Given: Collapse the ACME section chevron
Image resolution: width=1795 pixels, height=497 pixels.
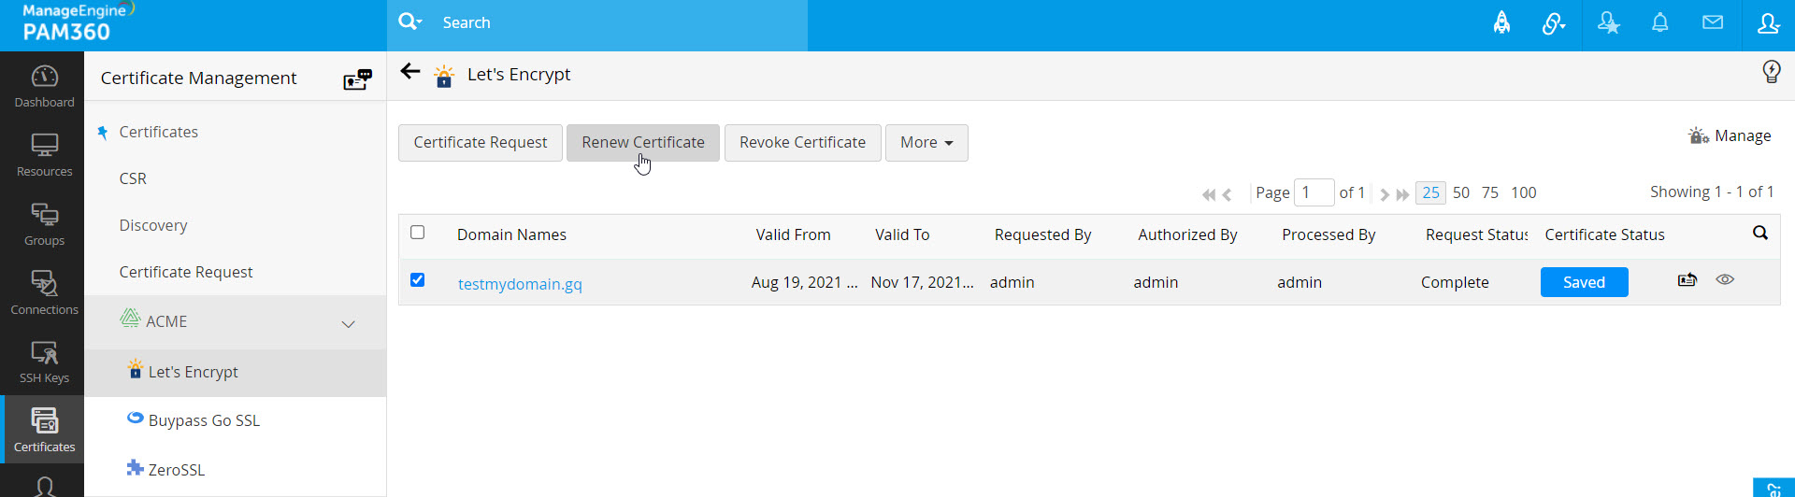Looking at the screenshot, I should (x=348, y=324).
